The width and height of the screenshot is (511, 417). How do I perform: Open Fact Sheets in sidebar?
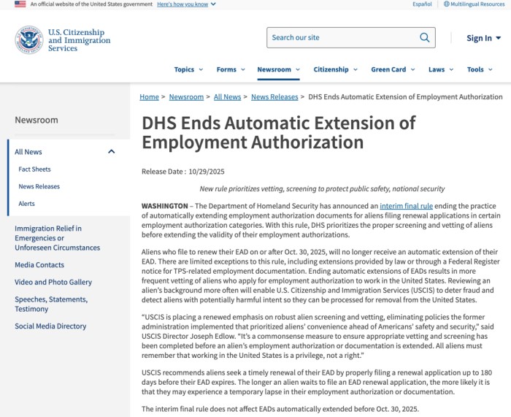34,169
